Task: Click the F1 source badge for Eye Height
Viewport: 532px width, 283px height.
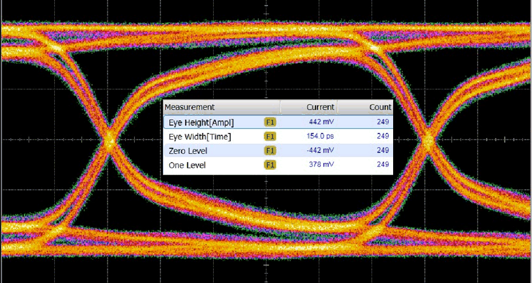Action: [270, 122]
